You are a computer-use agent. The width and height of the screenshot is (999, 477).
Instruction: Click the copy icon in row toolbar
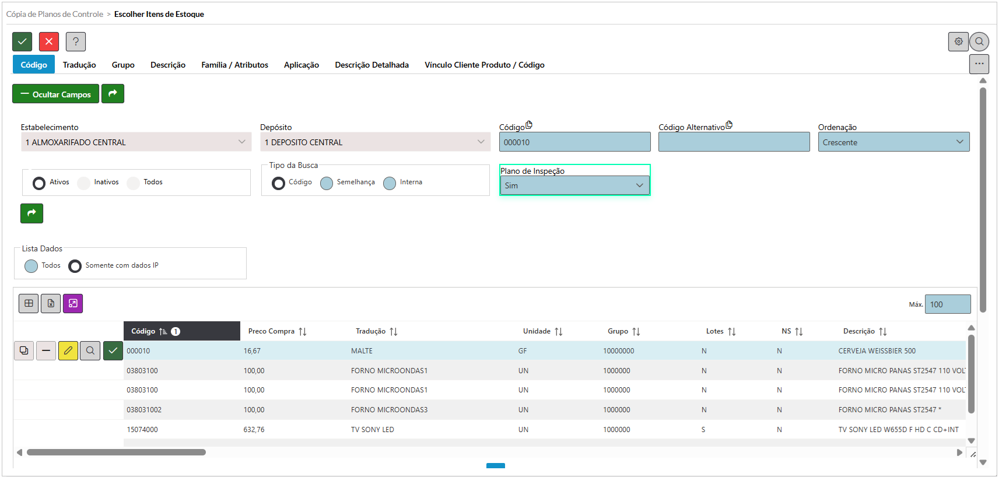coord(24,350)
